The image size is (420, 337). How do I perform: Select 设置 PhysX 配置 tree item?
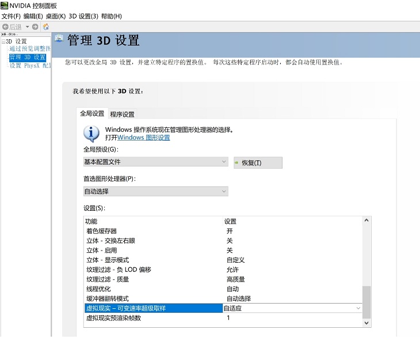pos(29,66)
